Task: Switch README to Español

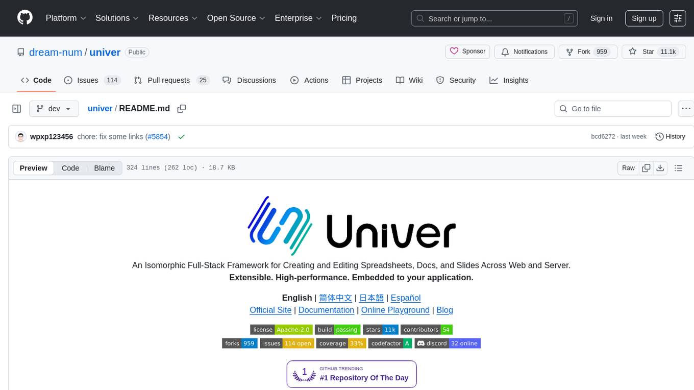Action: tap(406, 298)
